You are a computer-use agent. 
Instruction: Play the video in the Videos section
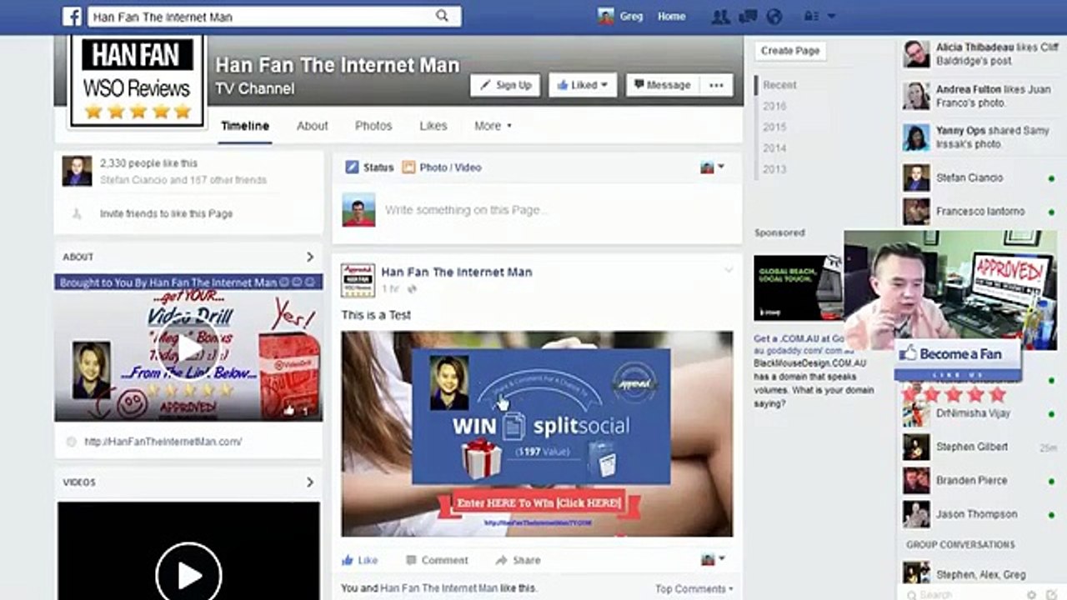tap(188, 575)
